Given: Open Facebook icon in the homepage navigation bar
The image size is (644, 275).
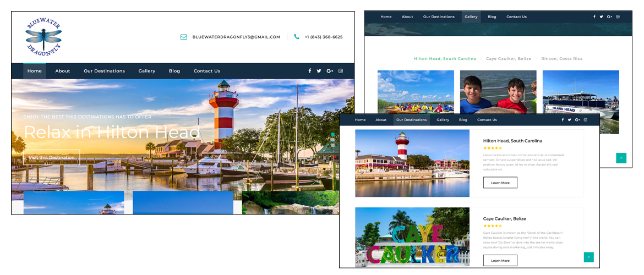Looking at the screenshot, I should pyautogui.click(x=310, y=71).
